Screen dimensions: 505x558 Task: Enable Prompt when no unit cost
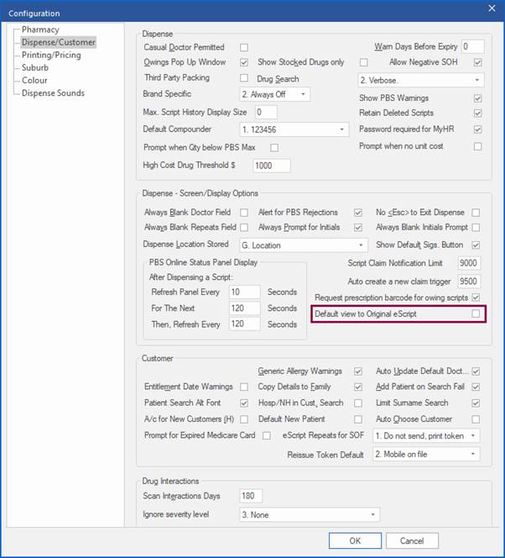(477, 146)
